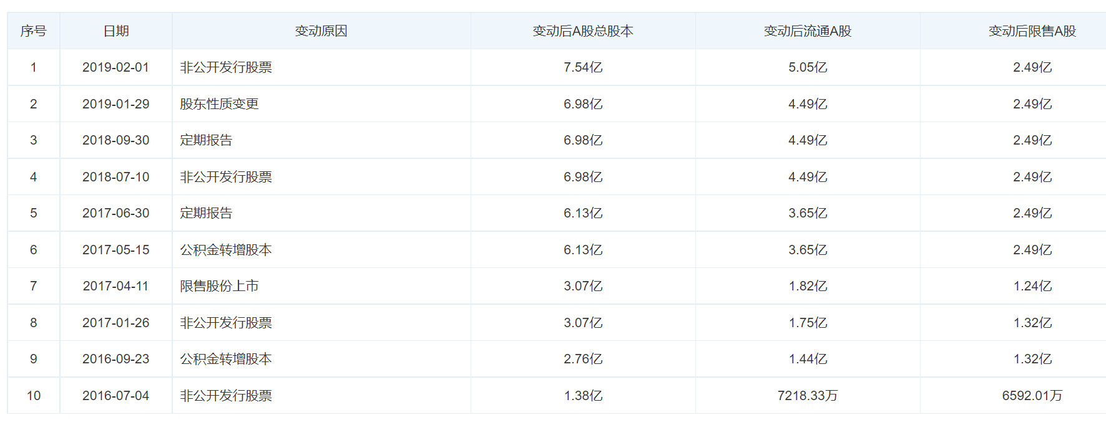Click the 变动后限售A股 column header
This screenshot has width=1106, height=430.
tap(1032, 31)
